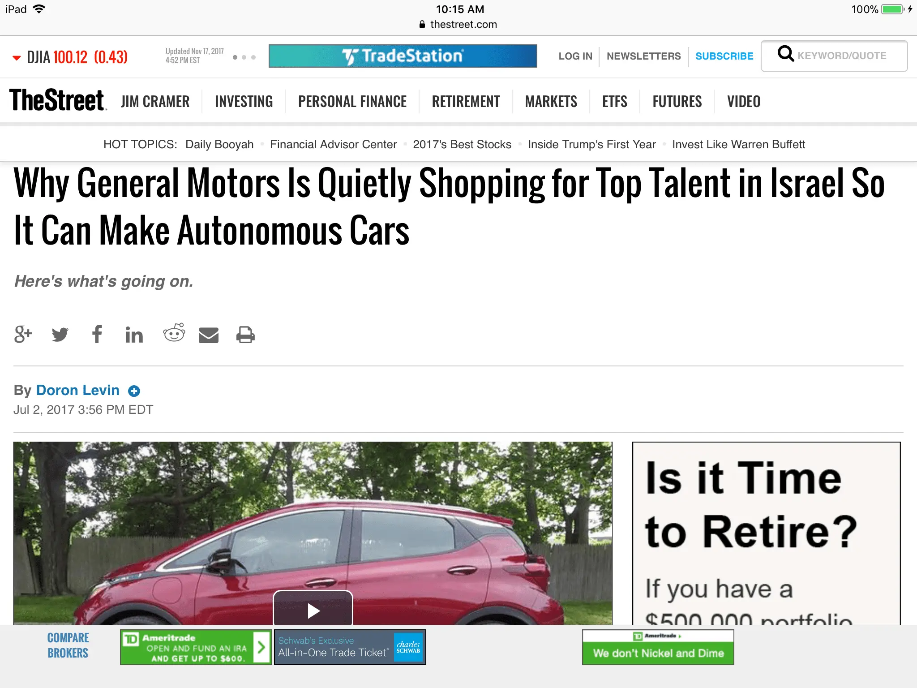Post article to Reddit
Image resolution: width=917 pixels, height=688 pixels.
coord(174,333)
